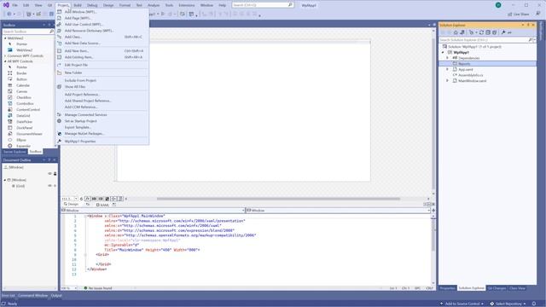Select the DataGrid control in Toolbox

click(x=23, y=116)
